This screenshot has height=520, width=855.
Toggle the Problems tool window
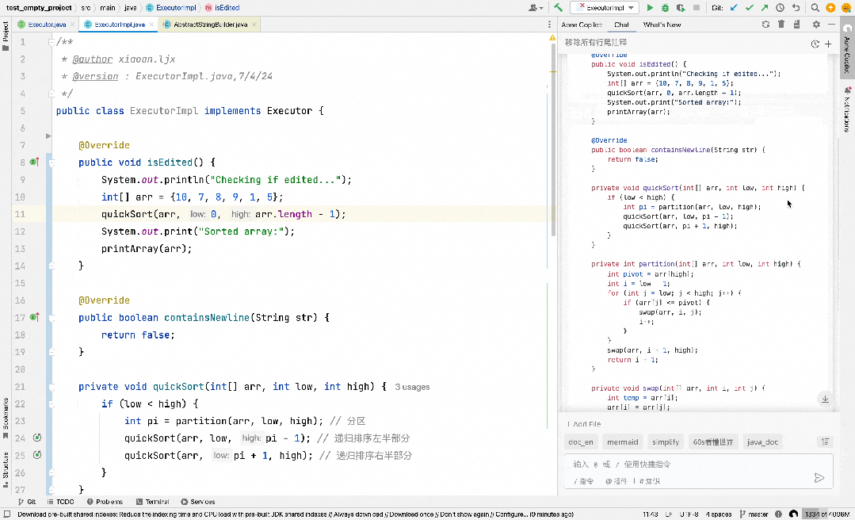click(x=105, y=502)
